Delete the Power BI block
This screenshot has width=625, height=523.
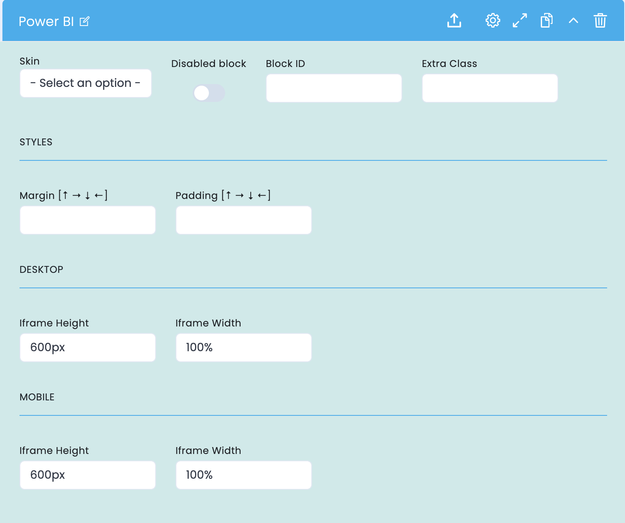(600, 20)
